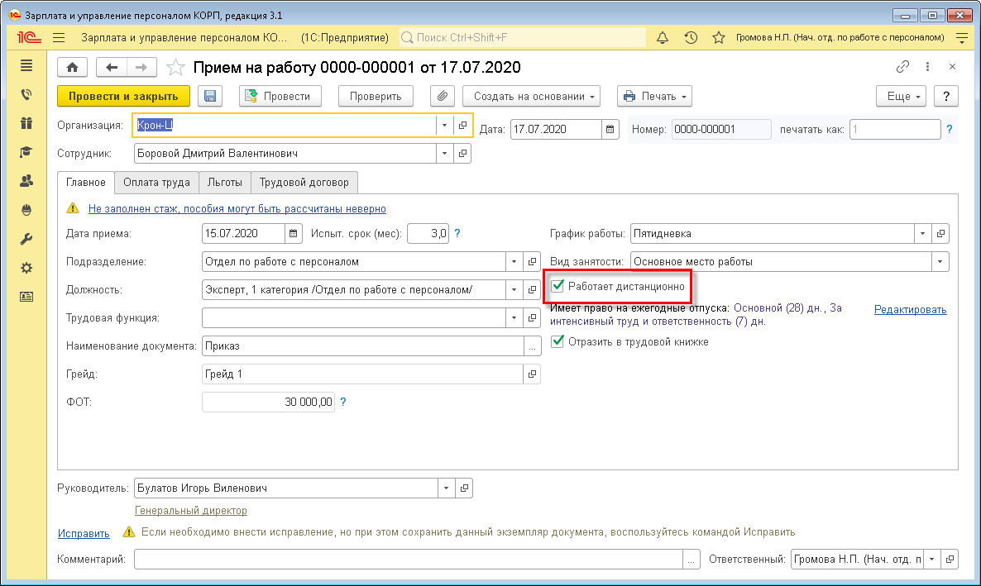Open history clock icon in top bar

(x=691, y=38)
